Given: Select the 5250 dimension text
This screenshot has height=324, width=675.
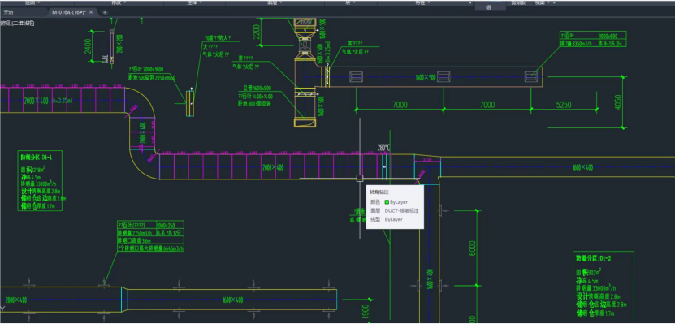Looking at the screenshot, I should click(x=564, y=105).
